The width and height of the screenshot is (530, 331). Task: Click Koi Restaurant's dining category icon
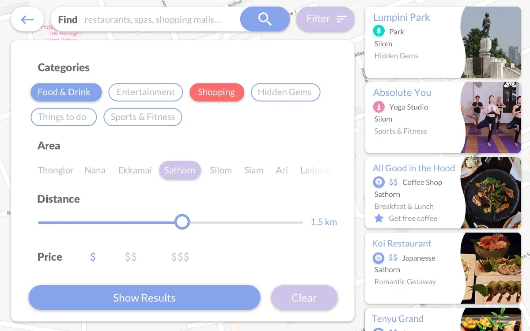click(378, 258)
